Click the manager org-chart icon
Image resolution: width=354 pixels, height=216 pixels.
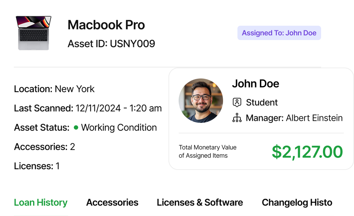tap(237, 118)
